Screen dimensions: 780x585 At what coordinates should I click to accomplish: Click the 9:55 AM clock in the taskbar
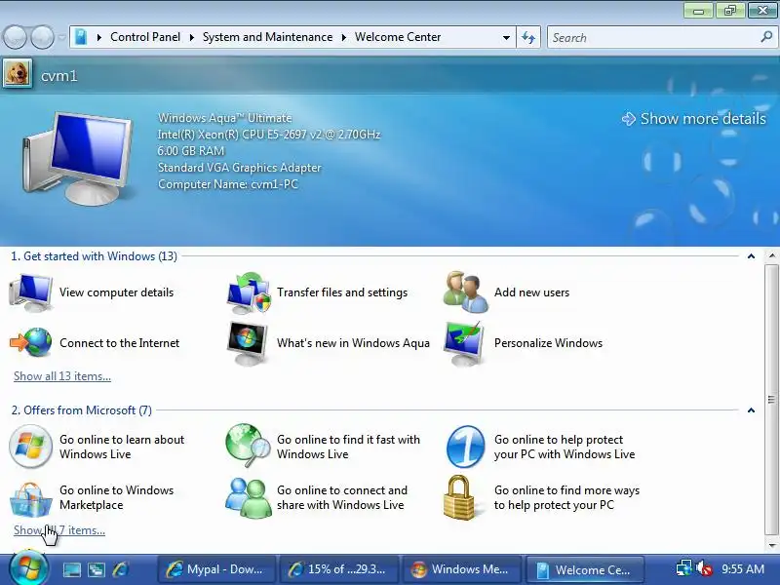coord(743,569)
